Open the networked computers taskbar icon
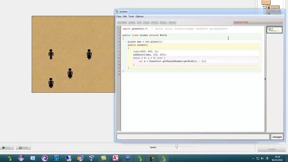The image size is (288, 162). coord(68,158)
